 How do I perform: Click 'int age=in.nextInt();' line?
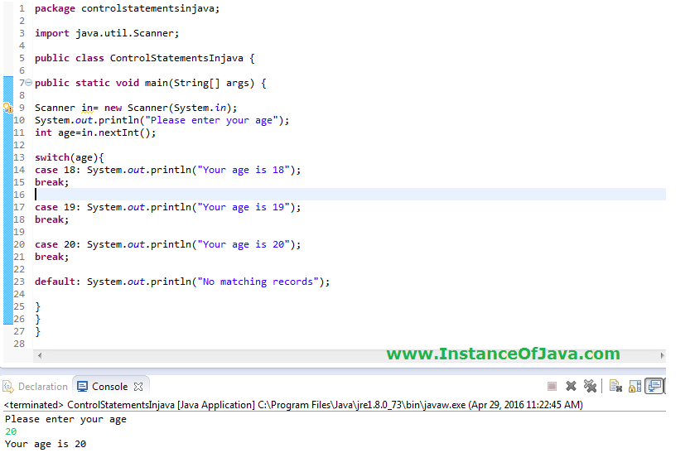coord(95,132)
